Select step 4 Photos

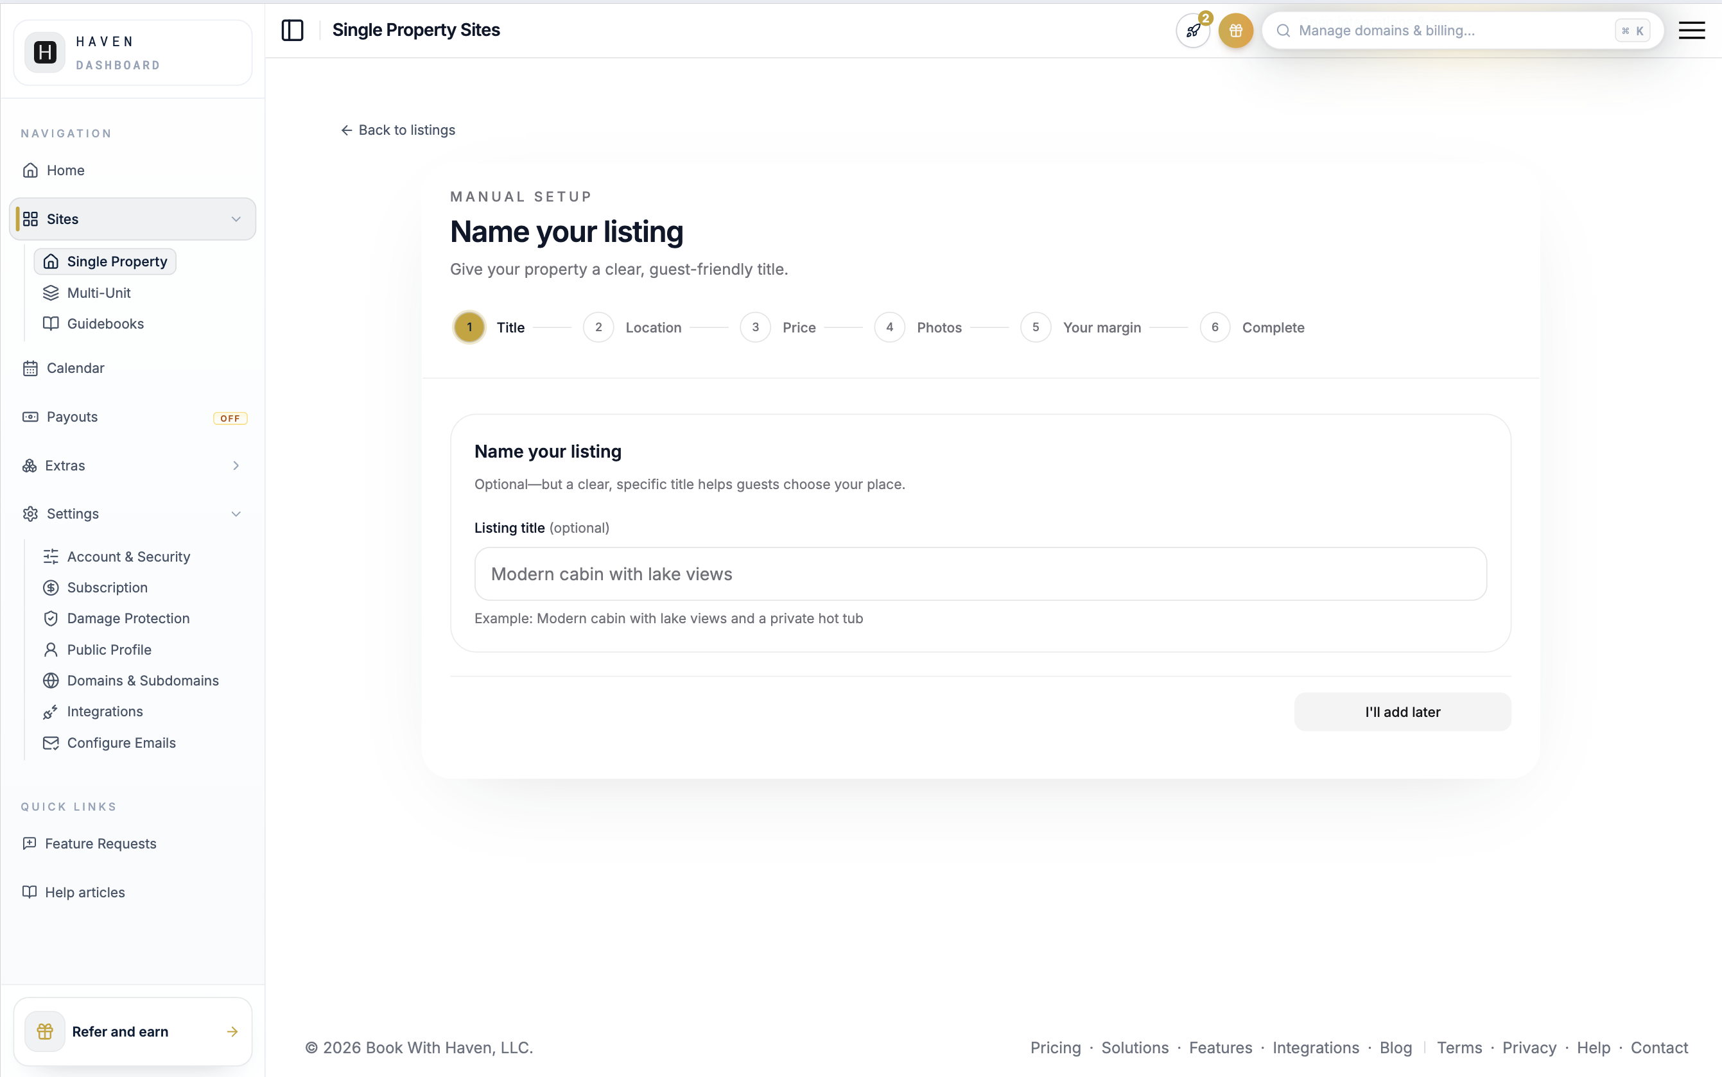point(918,327)
